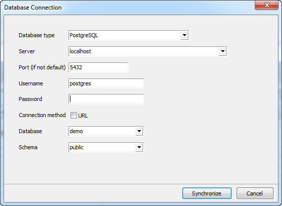
Task: Open the Server dropdown arrow
Action: 223,51
